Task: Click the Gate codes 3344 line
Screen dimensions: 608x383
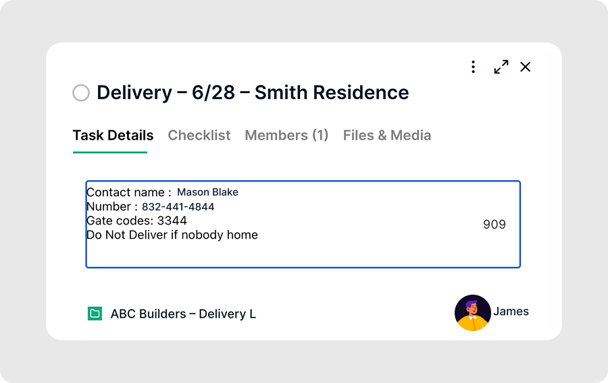Action: pos(136,220)
